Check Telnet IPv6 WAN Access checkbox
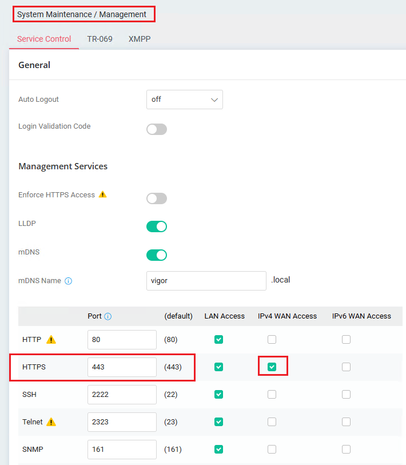Screen dimensions: 406x465 point(346,422)
